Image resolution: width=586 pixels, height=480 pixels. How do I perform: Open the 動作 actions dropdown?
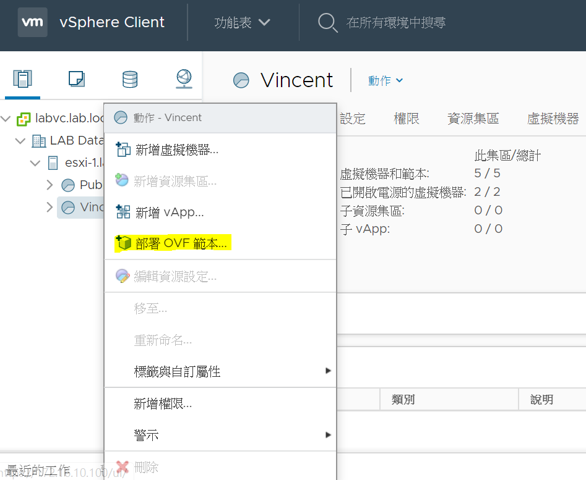[386, 80]
